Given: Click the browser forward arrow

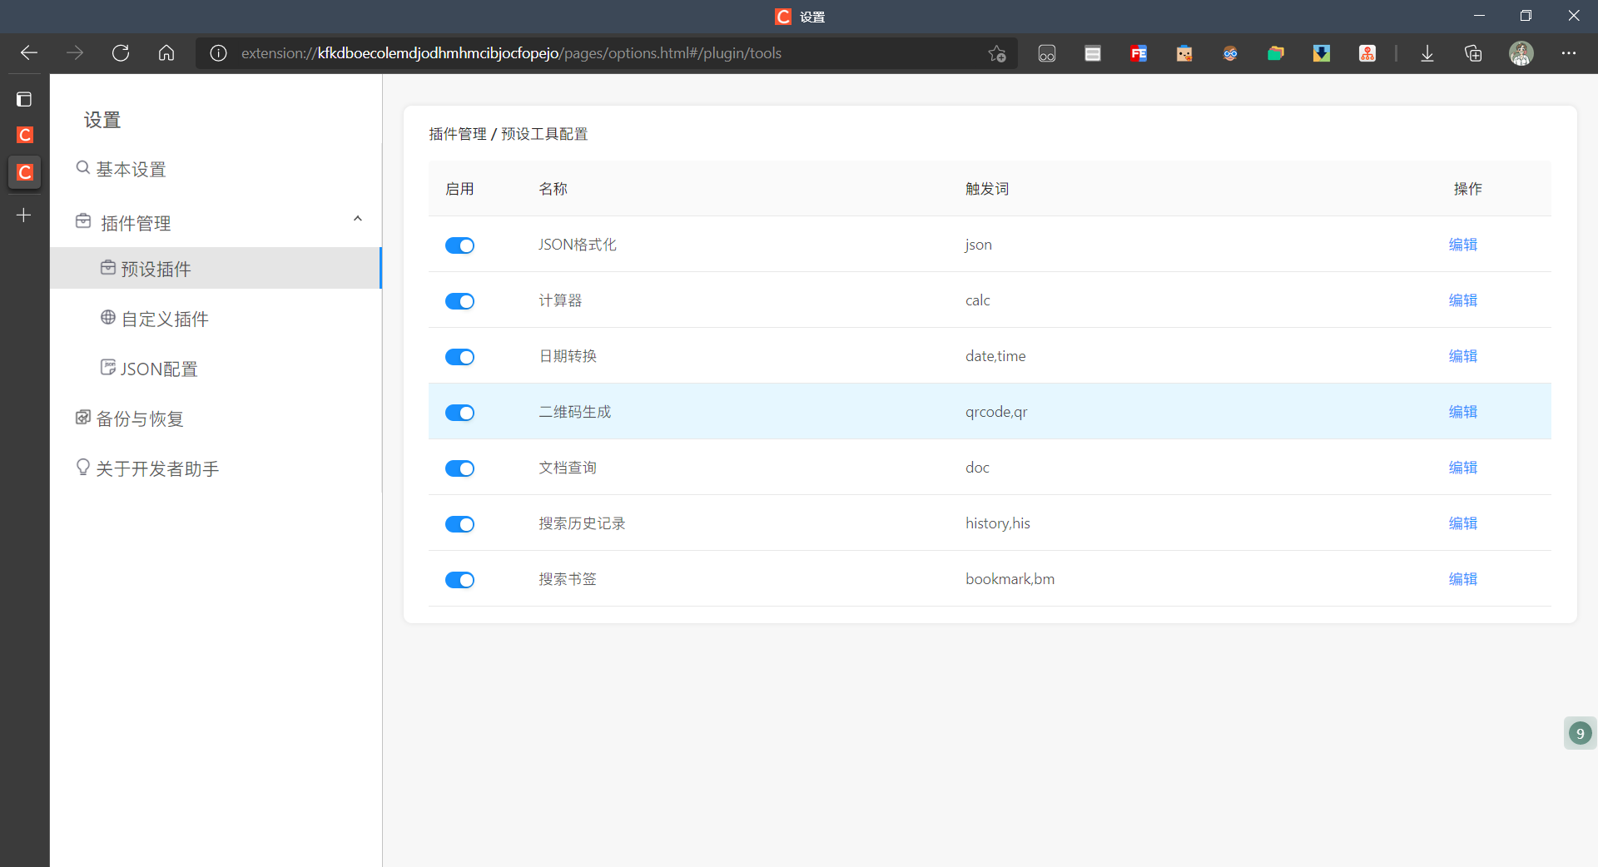Looking at the screenshot, I should click(75, 53).
